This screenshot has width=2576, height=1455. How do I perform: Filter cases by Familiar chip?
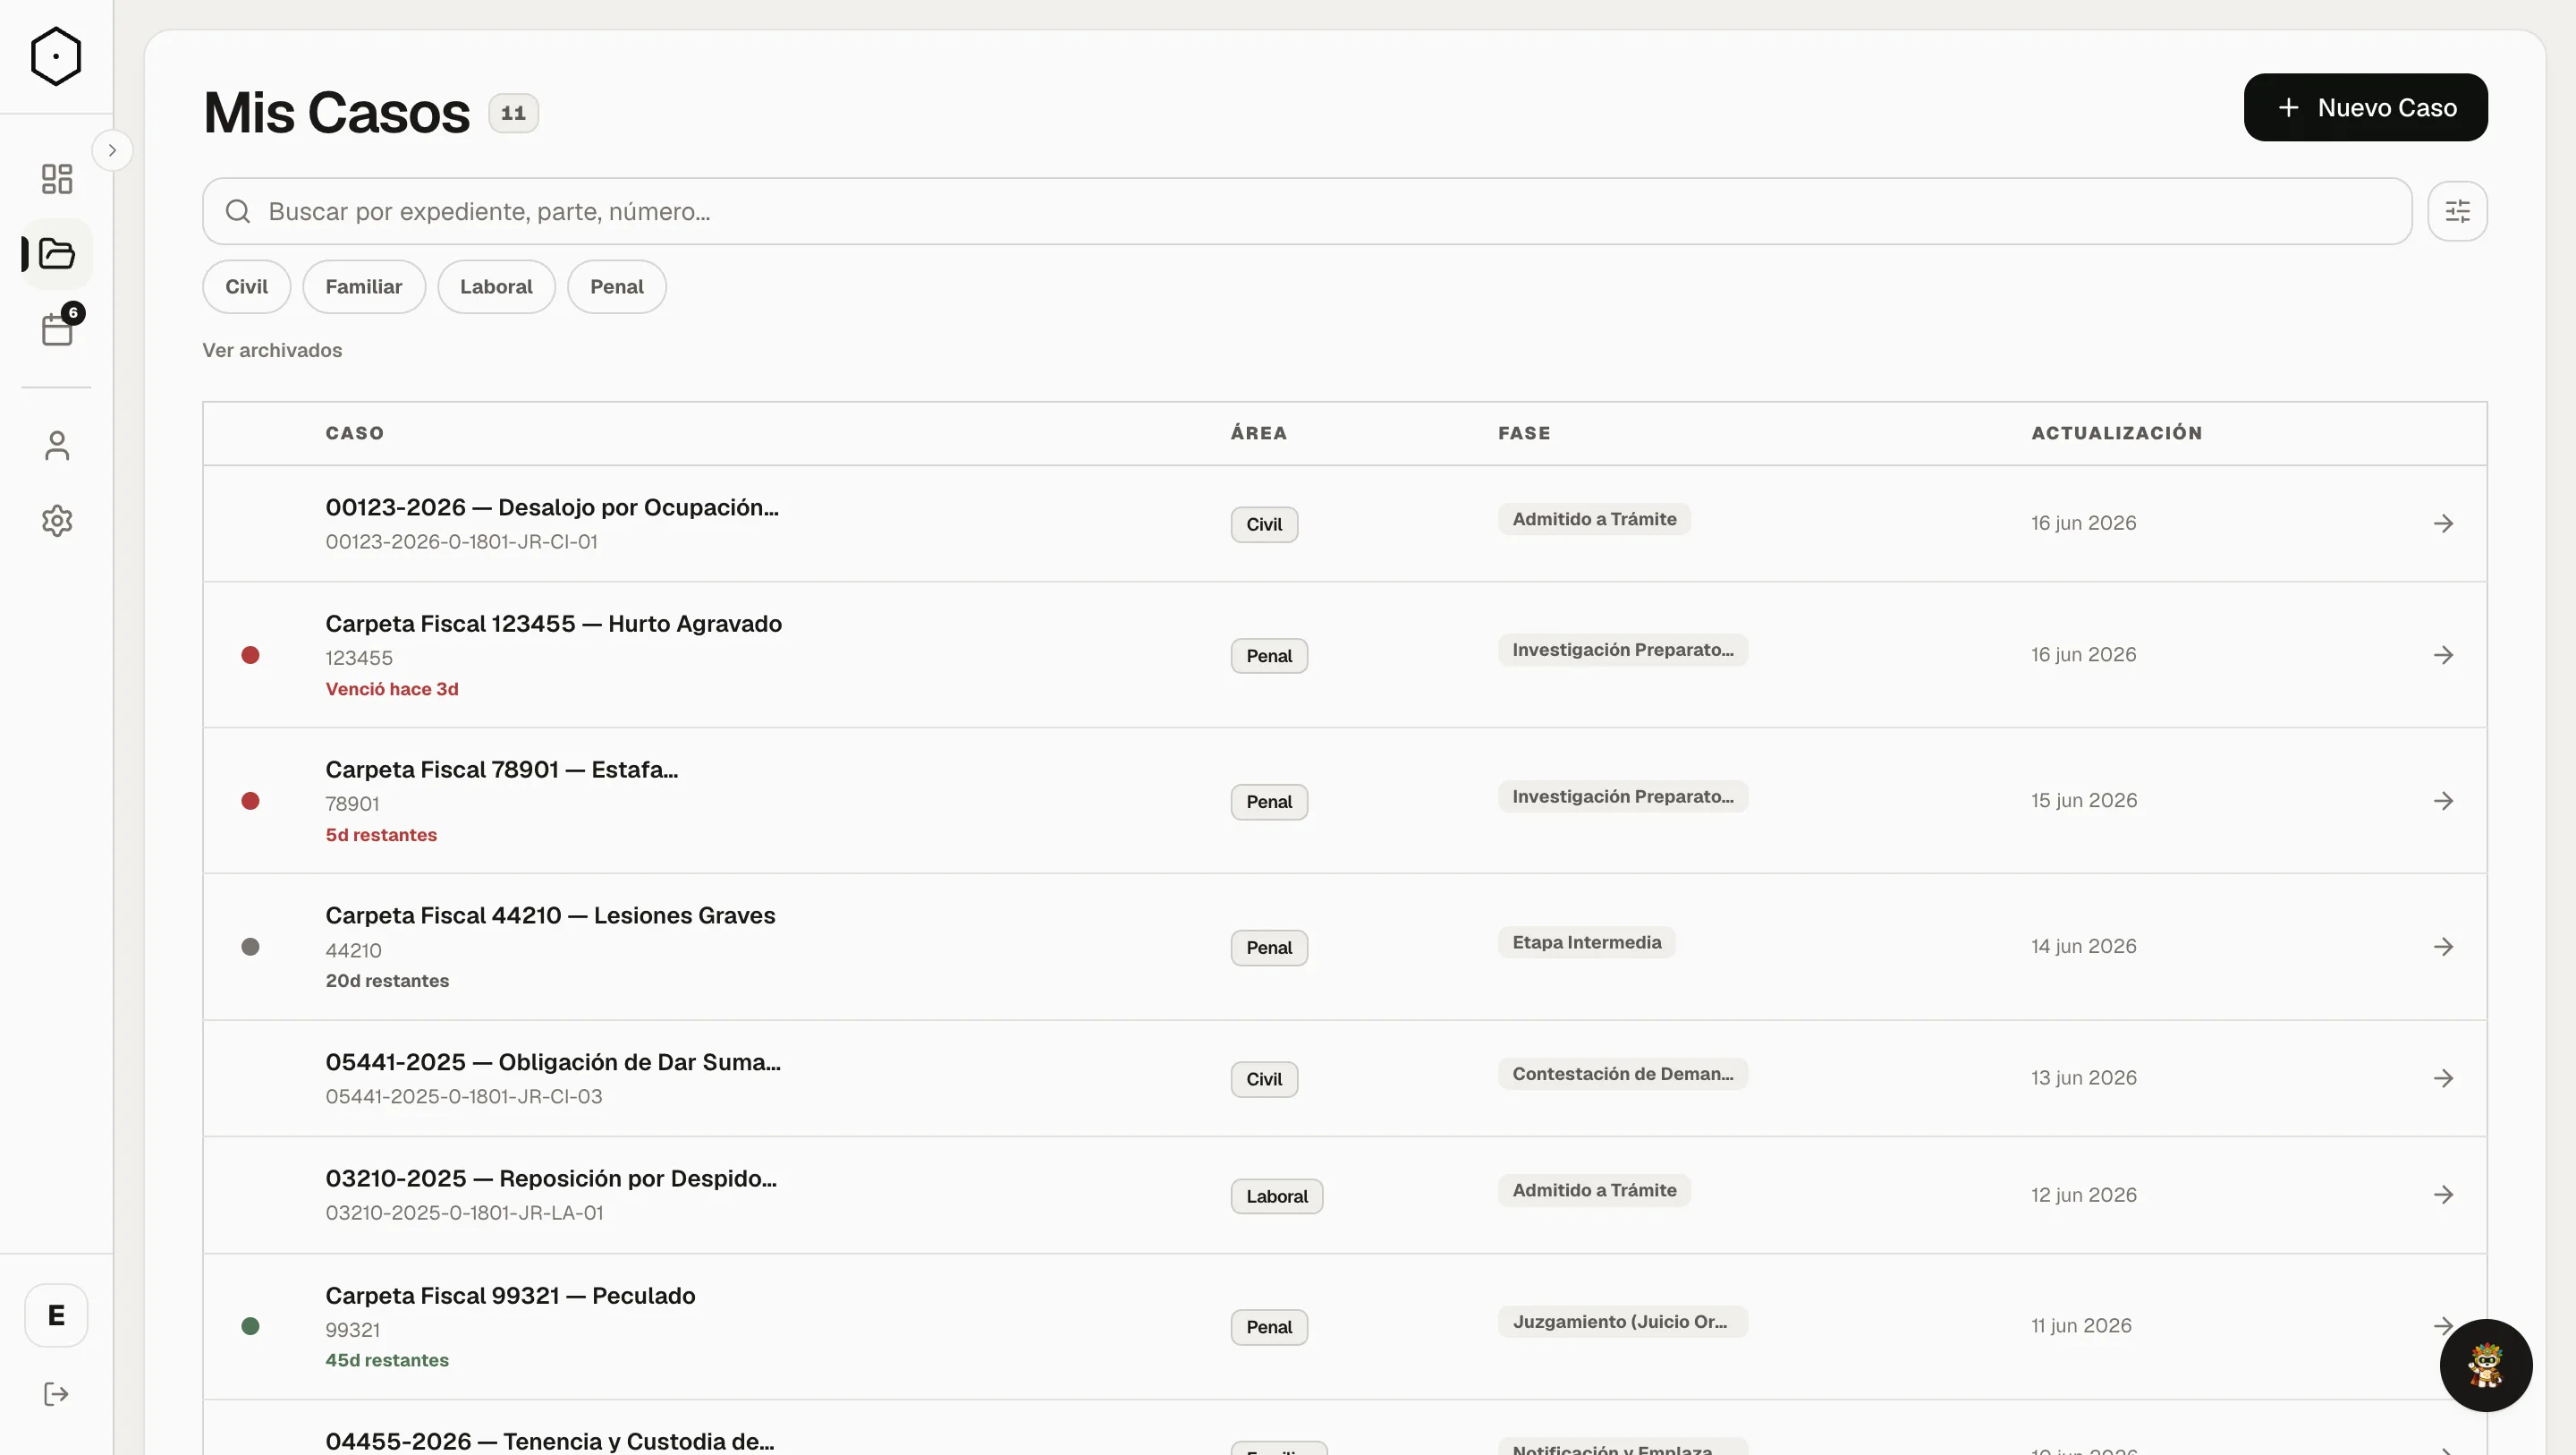pos(364,287)
